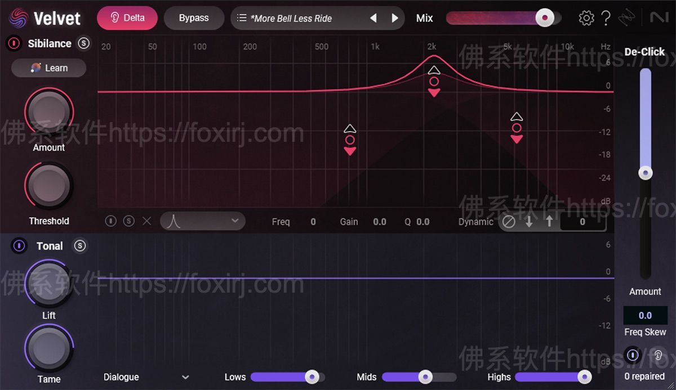The image size is (676, 390).
Task: Set downward dynamics using the down arrow icon
Action: click(529, 222)
